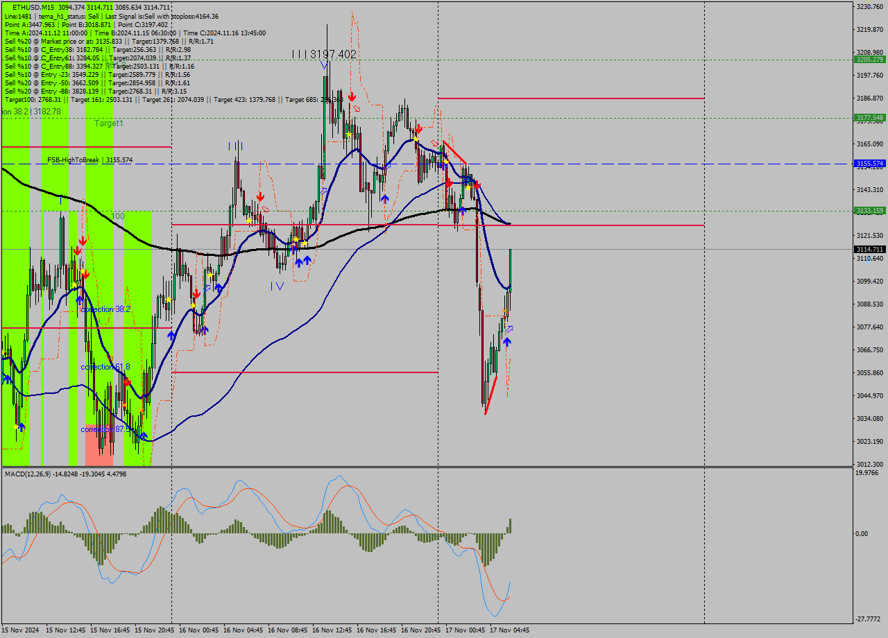Click the 'Sell %20 @ Entry -88: 3828.139' line

[95, 91]
